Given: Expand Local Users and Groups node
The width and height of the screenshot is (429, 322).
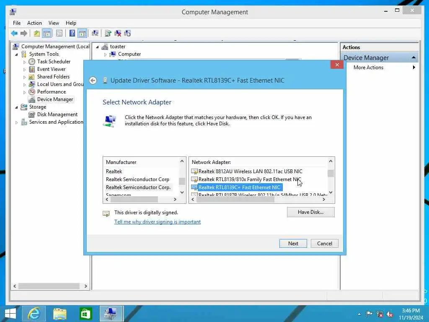Looking at the screenshot, I should point(24,85).
